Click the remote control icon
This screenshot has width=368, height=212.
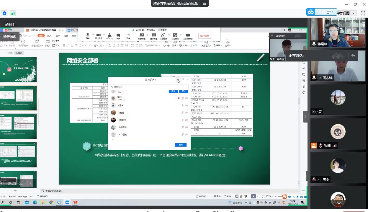point(175,35)
